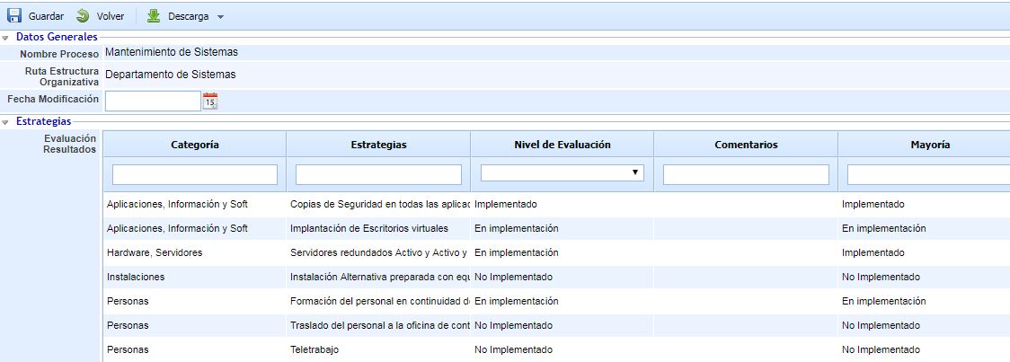The height and width of the screenshot is (362, 1010).
Task: Focus the Categoría filter text box
Action: tap(194, 174)
